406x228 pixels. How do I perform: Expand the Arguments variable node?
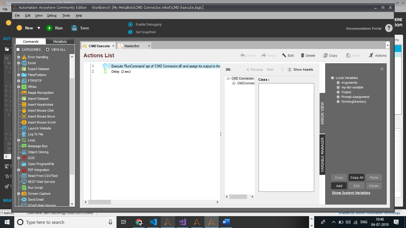coord(338,83)
